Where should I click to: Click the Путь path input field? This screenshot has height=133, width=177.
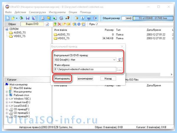135,24
